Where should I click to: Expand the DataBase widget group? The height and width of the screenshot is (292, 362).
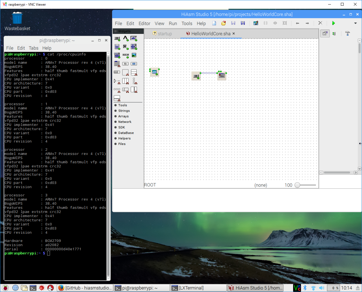126,133
